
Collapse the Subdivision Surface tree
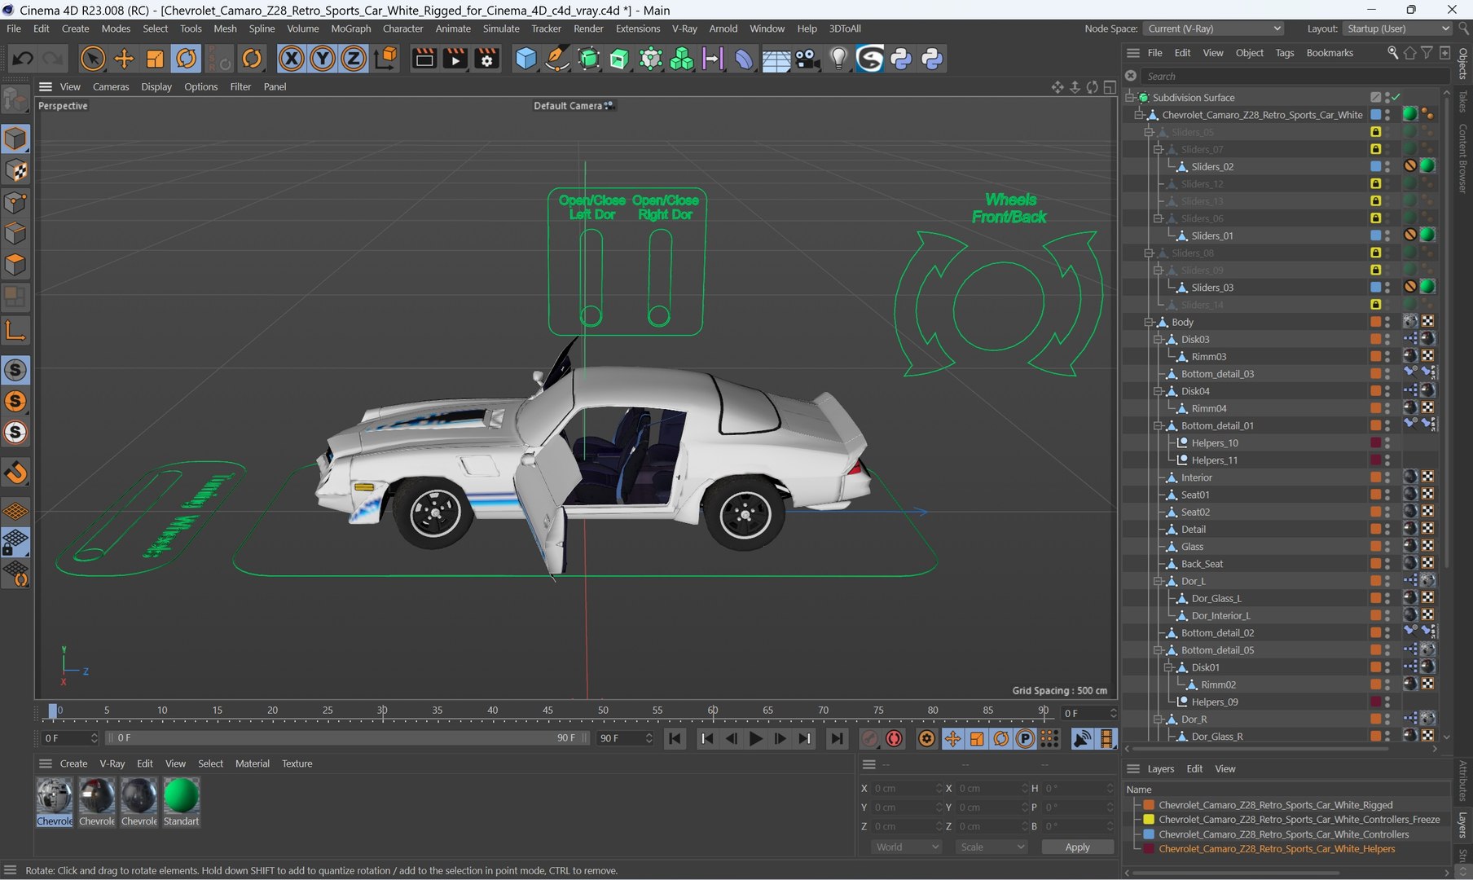pyautogui.click(x=1130, y=97)
